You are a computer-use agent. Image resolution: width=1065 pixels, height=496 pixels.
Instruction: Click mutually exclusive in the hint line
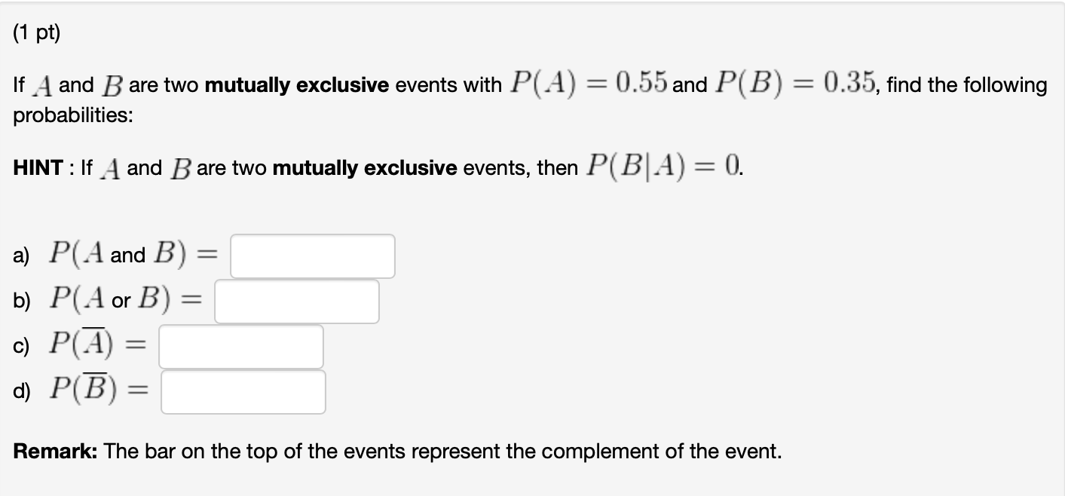click(x=365, y=168)
